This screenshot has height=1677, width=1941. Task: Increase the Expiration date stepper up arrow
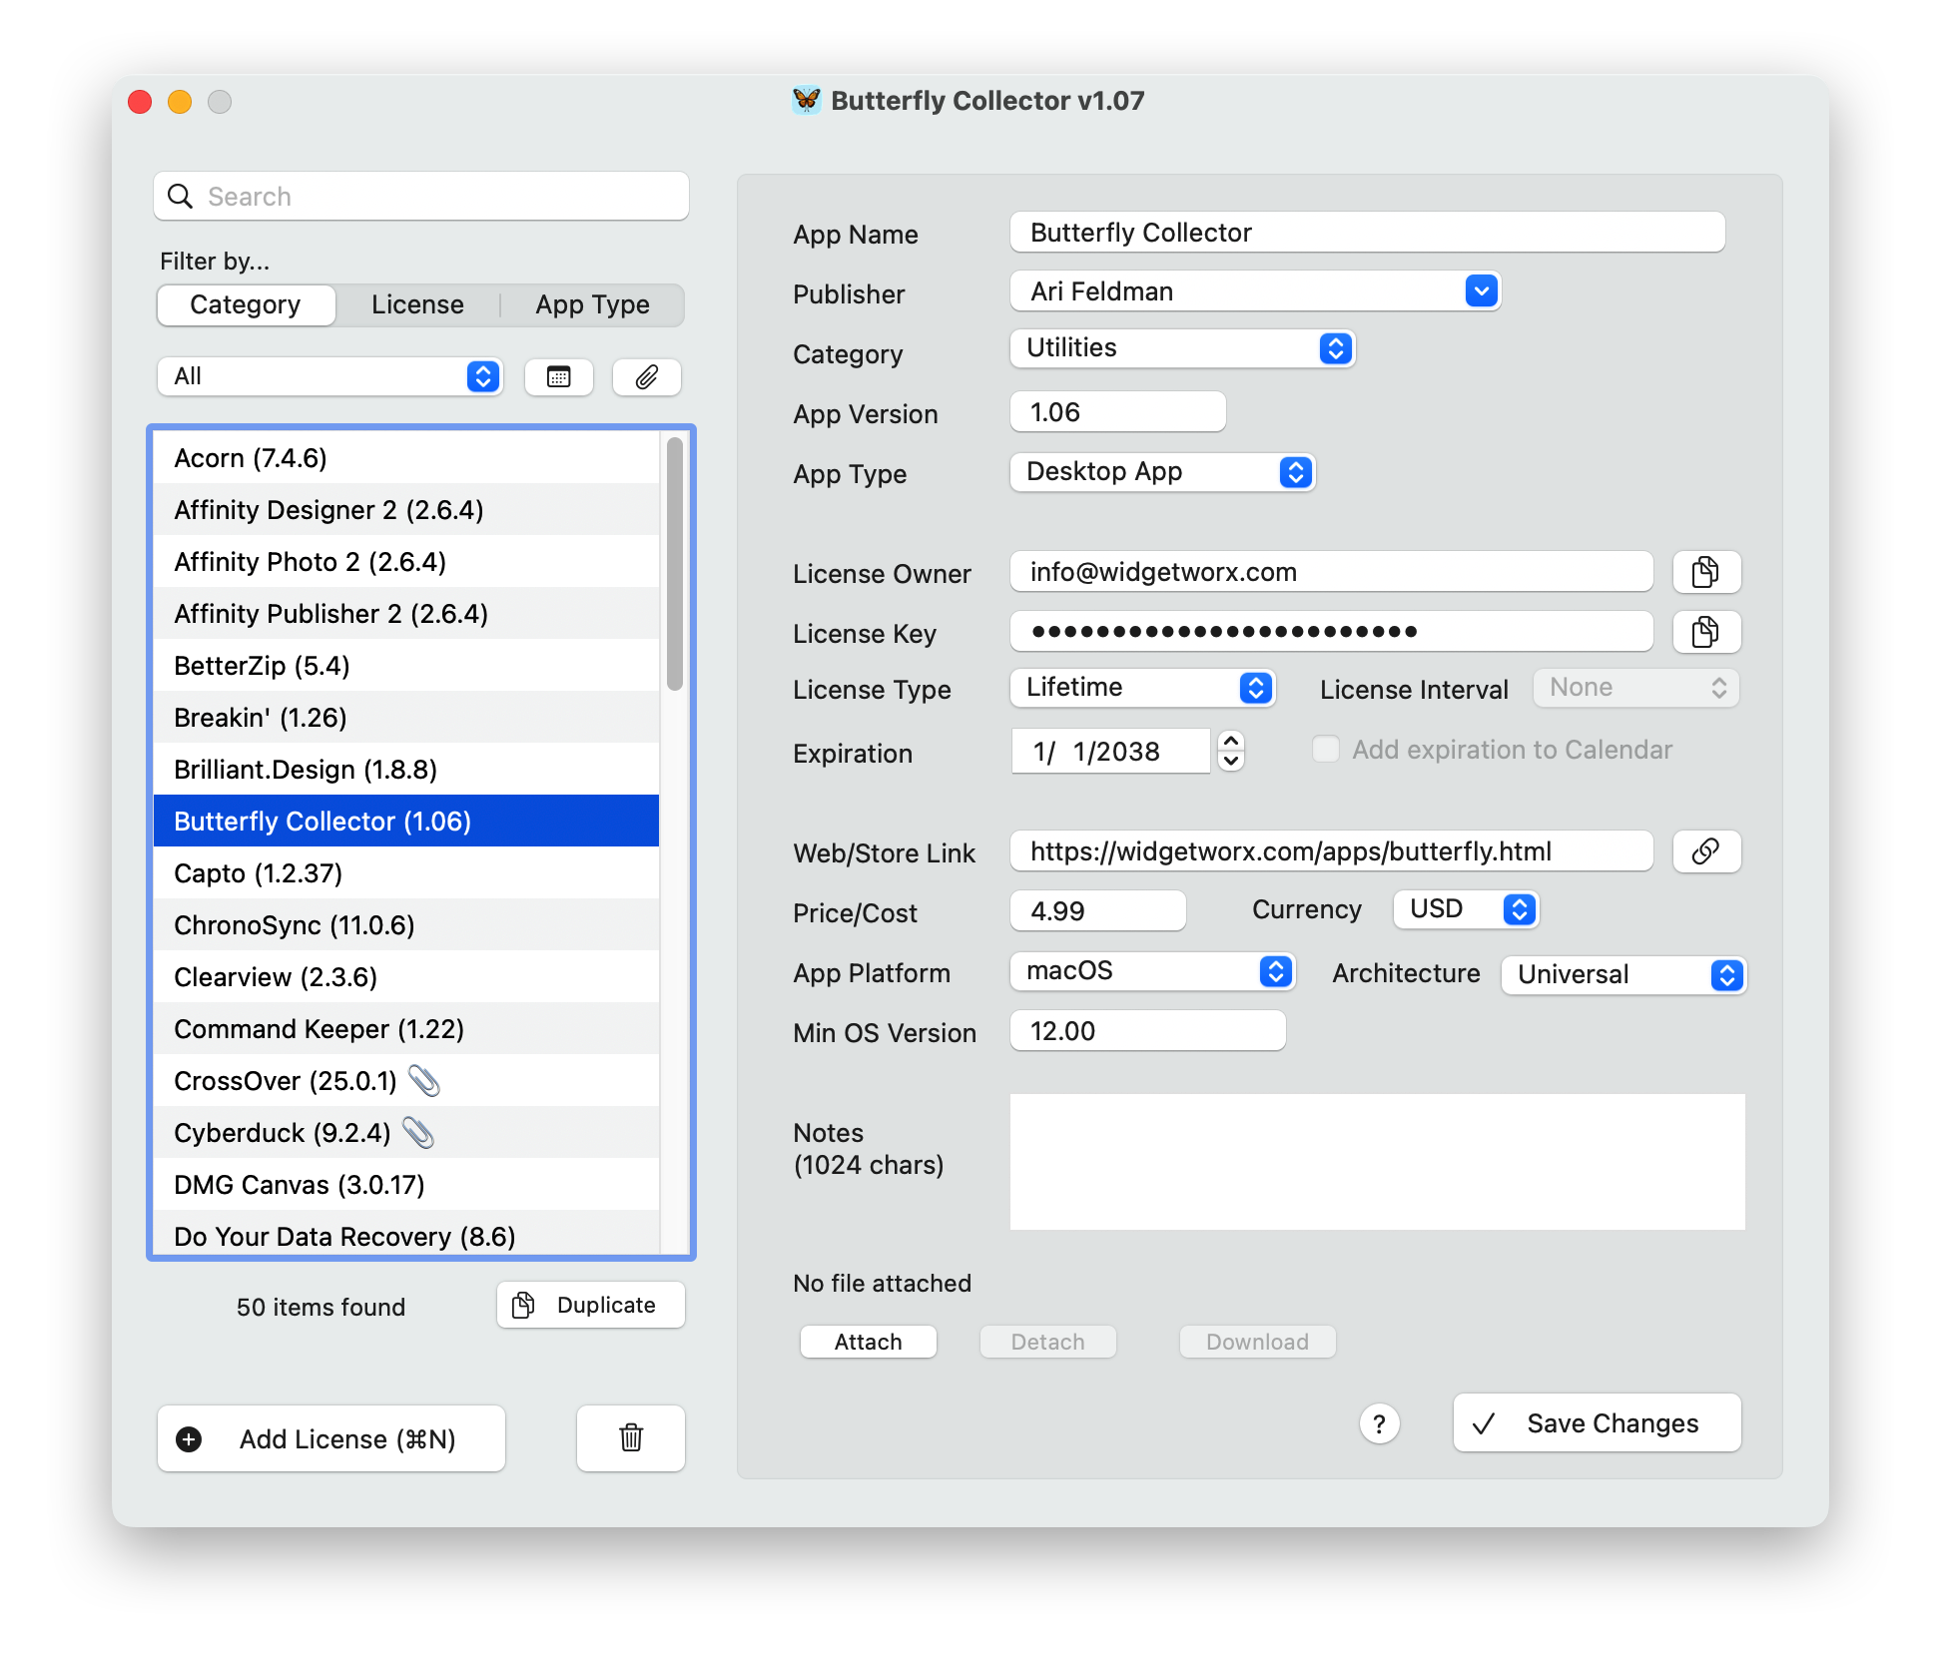[1231, 741]
